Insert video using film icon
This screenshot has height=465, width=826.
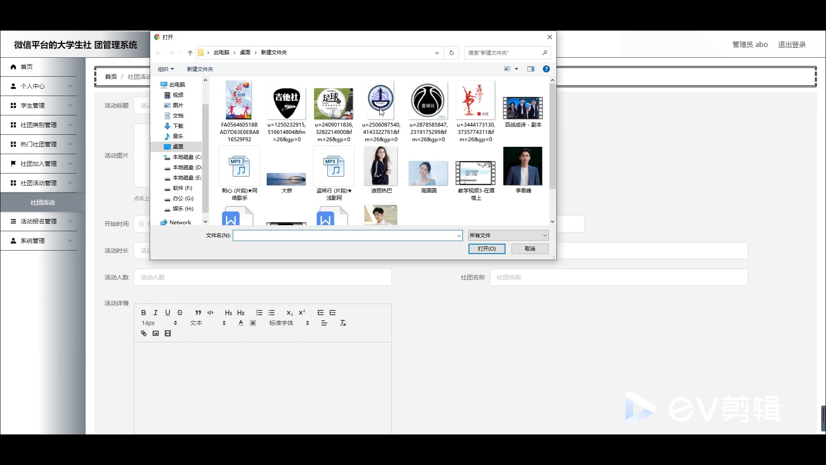point(168,333)
